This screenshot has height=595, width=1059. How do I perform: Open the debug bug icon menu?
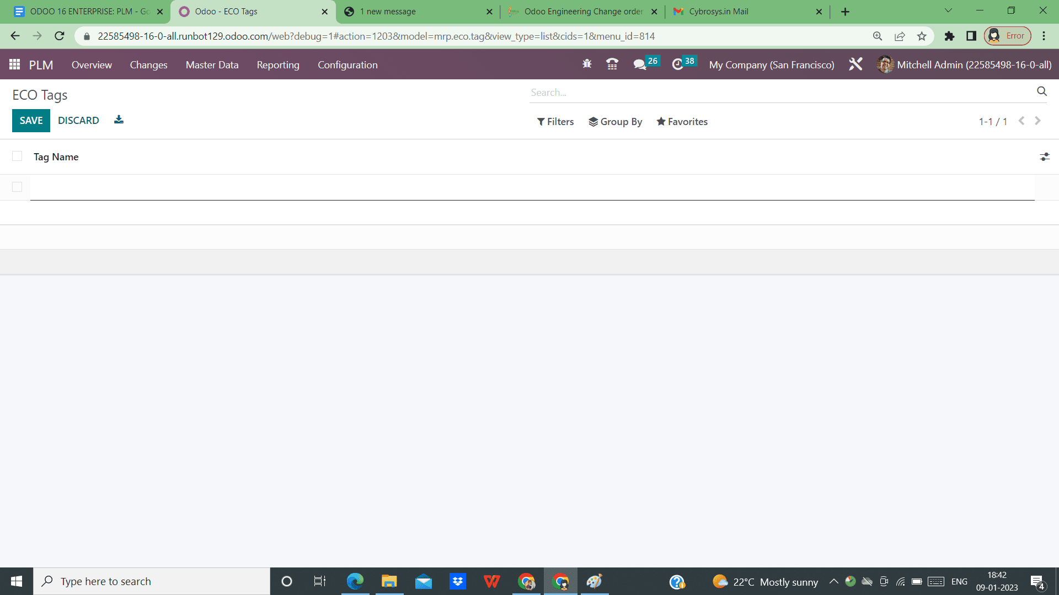[x=587, y=64]
